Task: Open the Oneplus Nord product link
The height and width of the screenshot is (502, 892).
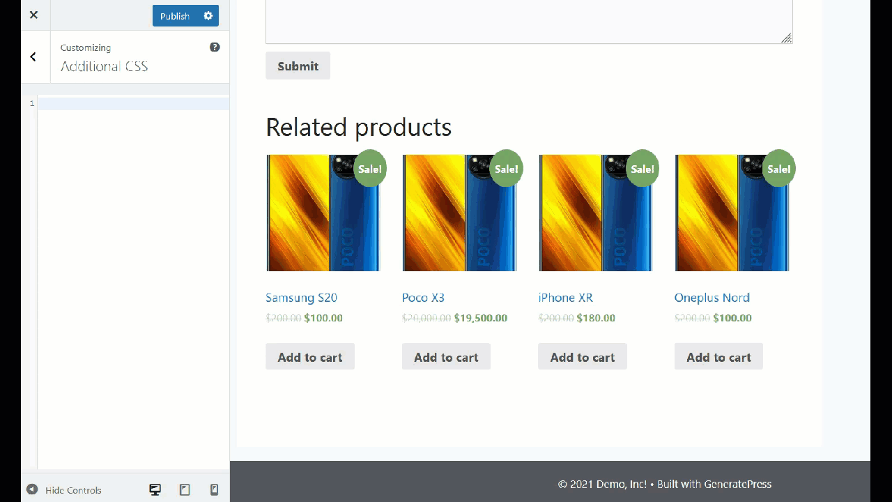Action: point(712,298)
